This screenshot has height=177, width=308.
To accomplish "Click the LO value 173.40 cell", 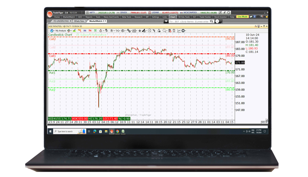I will point(113,118).
